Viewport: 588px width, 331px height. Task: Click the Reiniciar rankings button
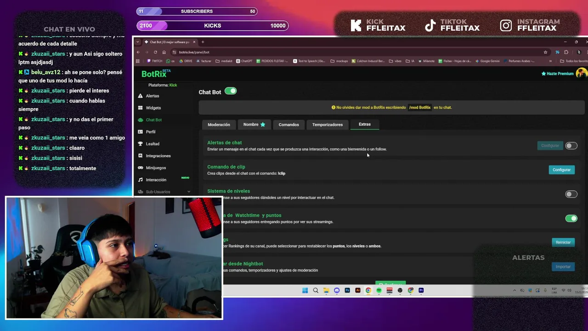(563, 242)
